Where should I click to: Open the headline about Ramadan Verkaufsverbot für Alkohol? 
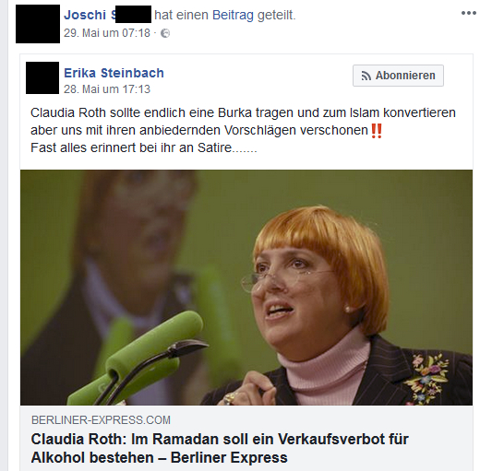[x=220, y=448]
